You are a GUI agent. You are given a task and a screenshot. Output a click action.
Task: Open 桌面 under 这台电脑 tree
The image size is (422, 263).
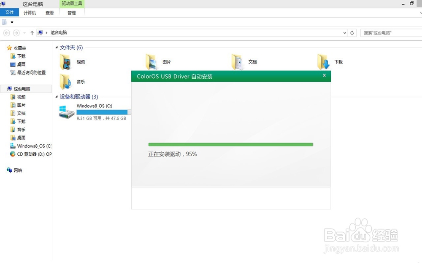tap(21, 138)
